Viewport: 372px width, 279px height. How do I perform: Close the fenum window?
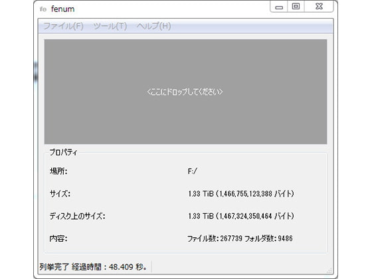[319, 7]
